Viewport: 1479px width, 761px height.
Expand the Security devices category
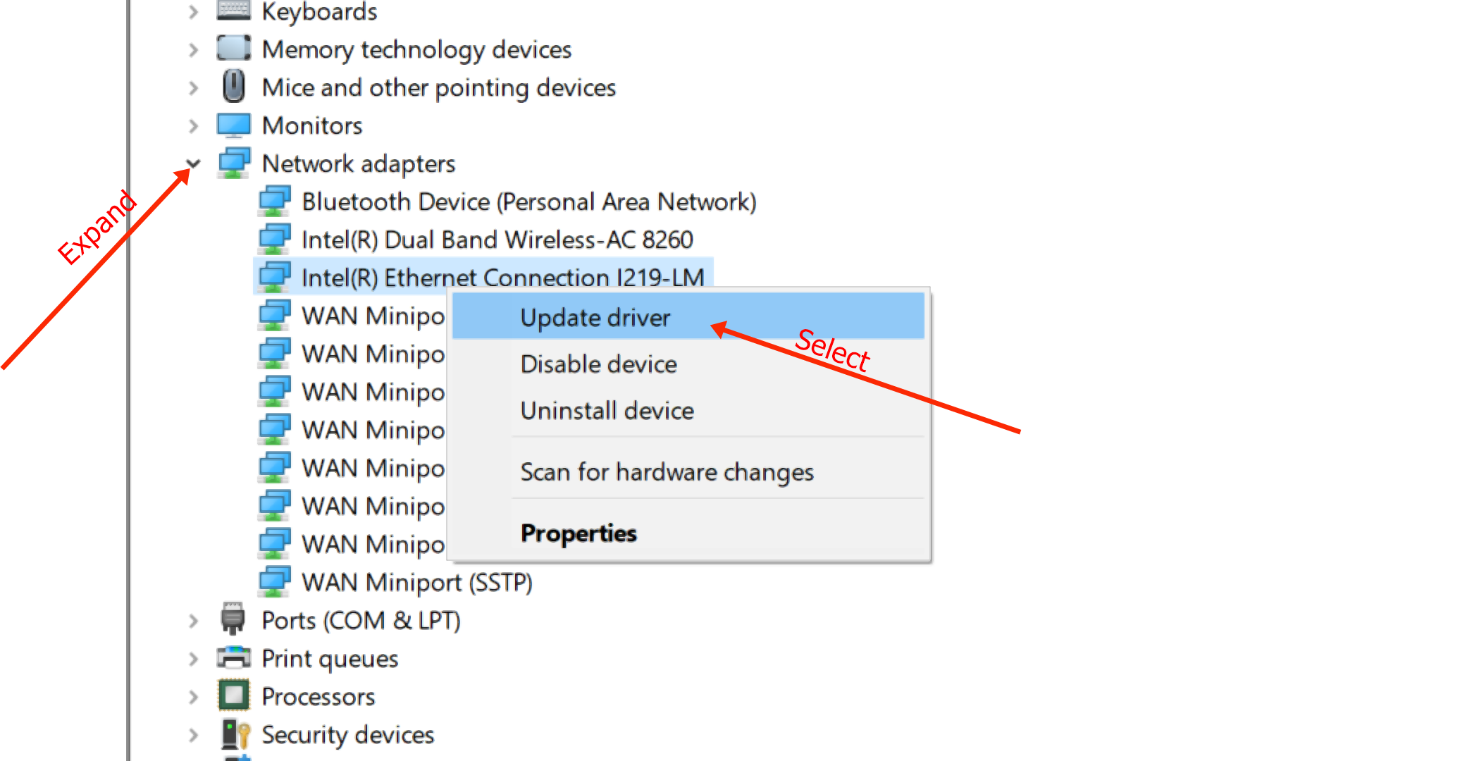coord(193,735)
